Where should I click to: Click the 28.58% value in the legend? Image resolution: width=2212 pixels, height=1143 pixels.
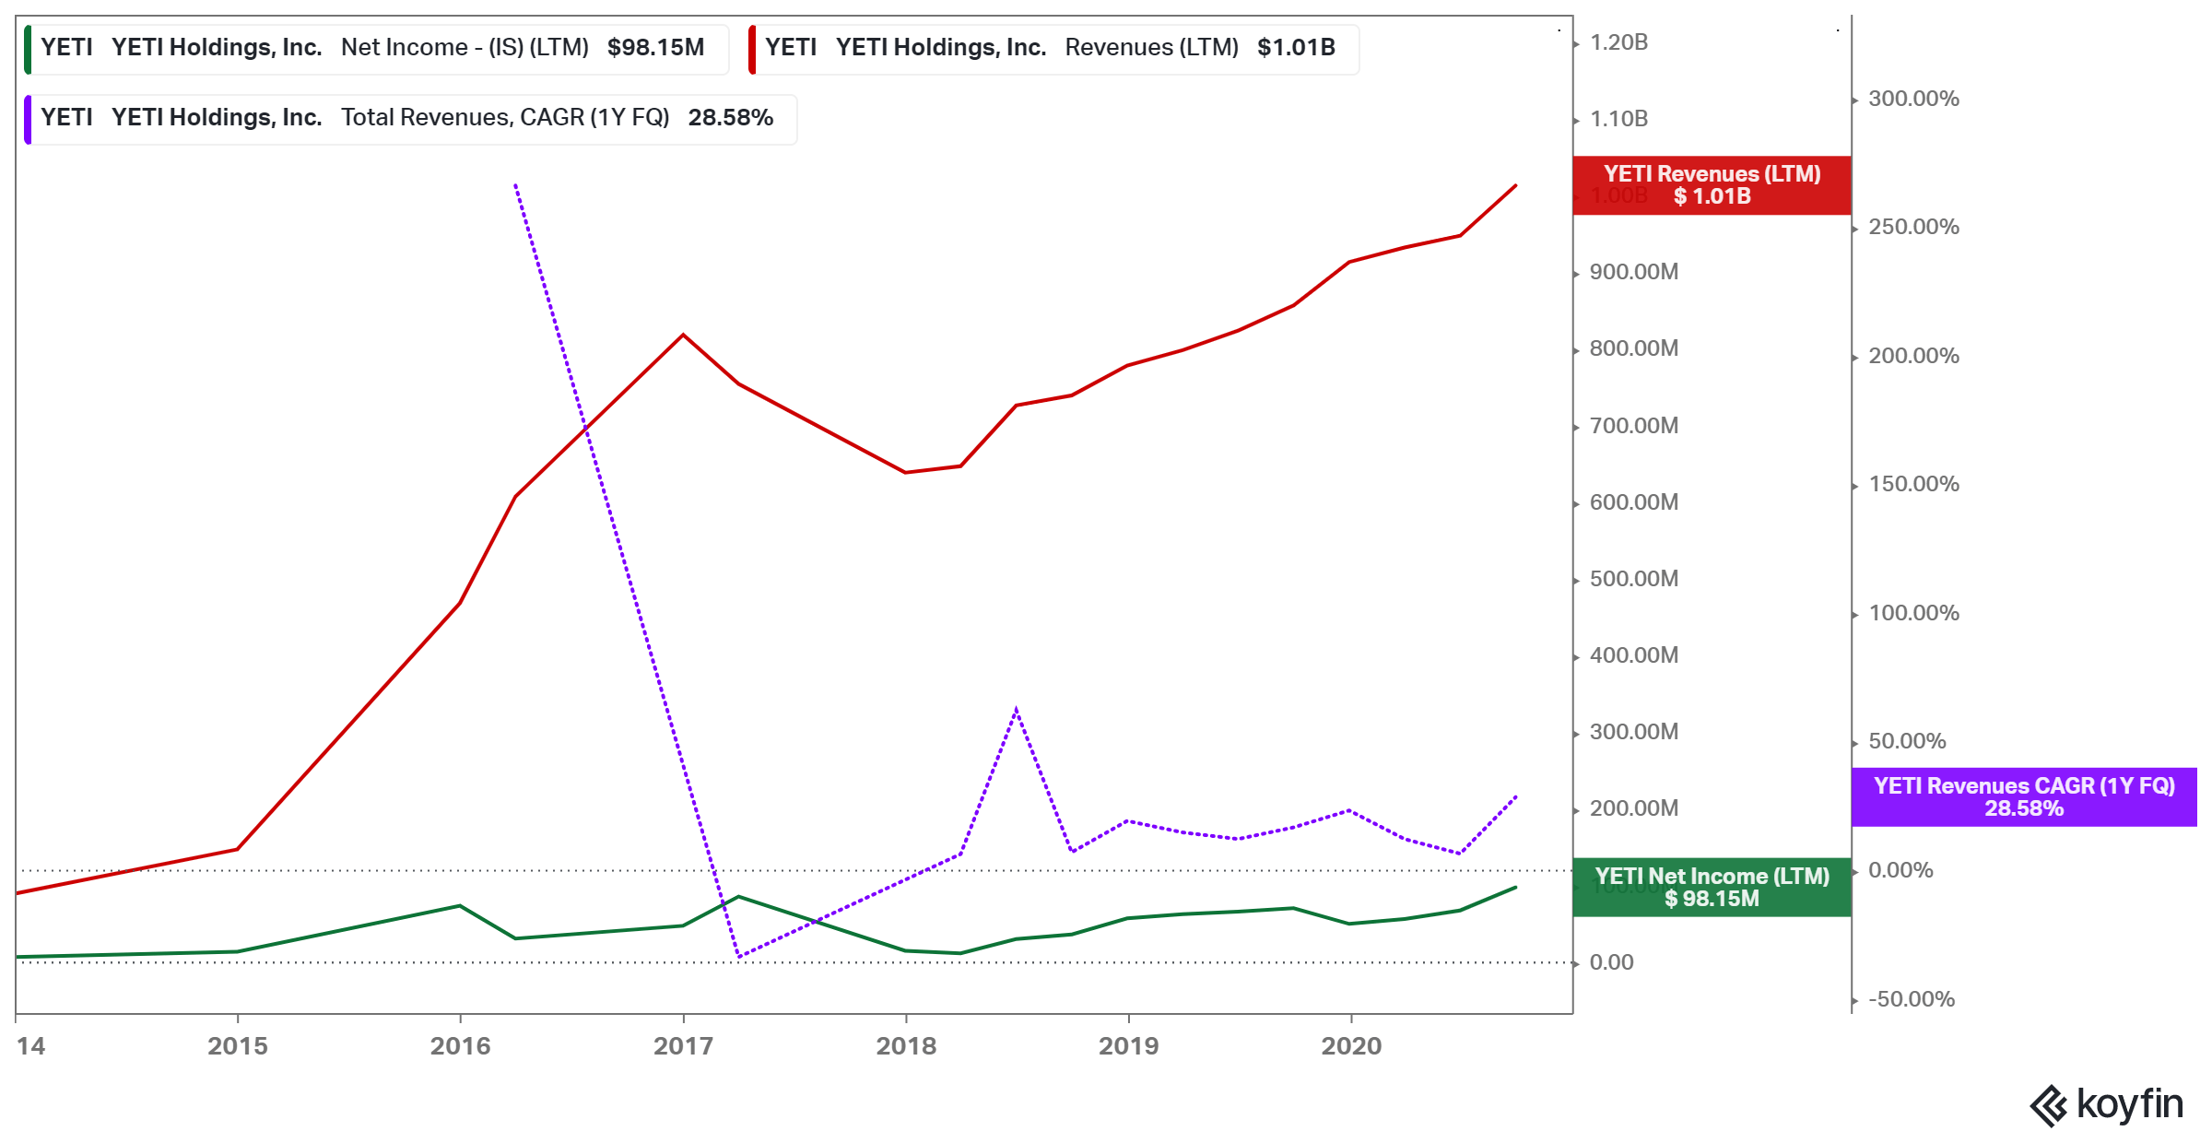pos(731,118)
